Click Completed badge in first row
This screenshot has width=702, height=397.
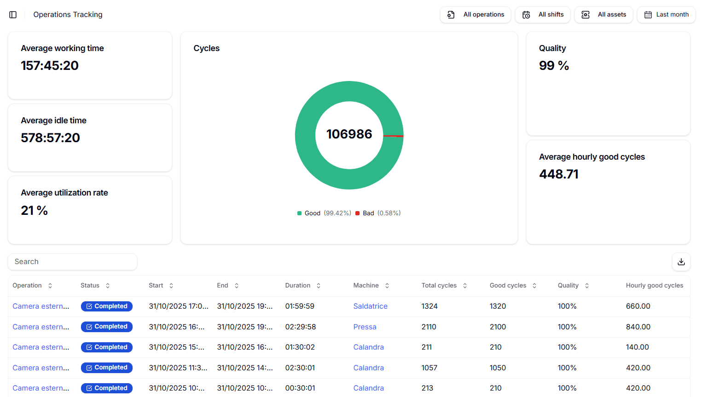click(107, 306)
